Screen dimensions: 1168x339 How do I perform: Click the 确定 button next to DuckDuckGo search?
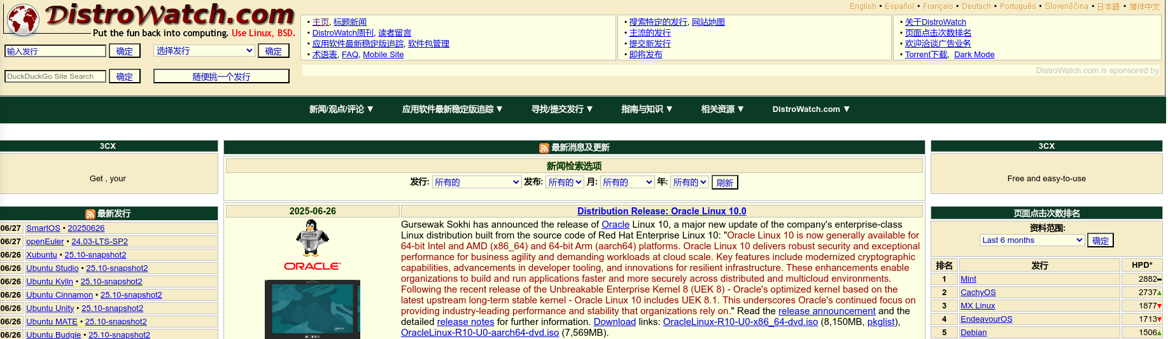(x=125, y=76)
